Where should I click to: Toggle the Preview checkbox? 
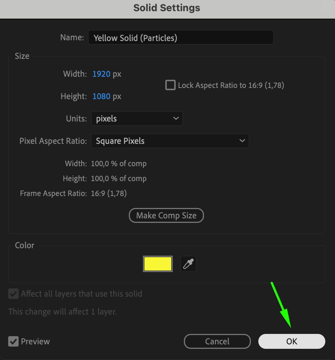point(14,341)
